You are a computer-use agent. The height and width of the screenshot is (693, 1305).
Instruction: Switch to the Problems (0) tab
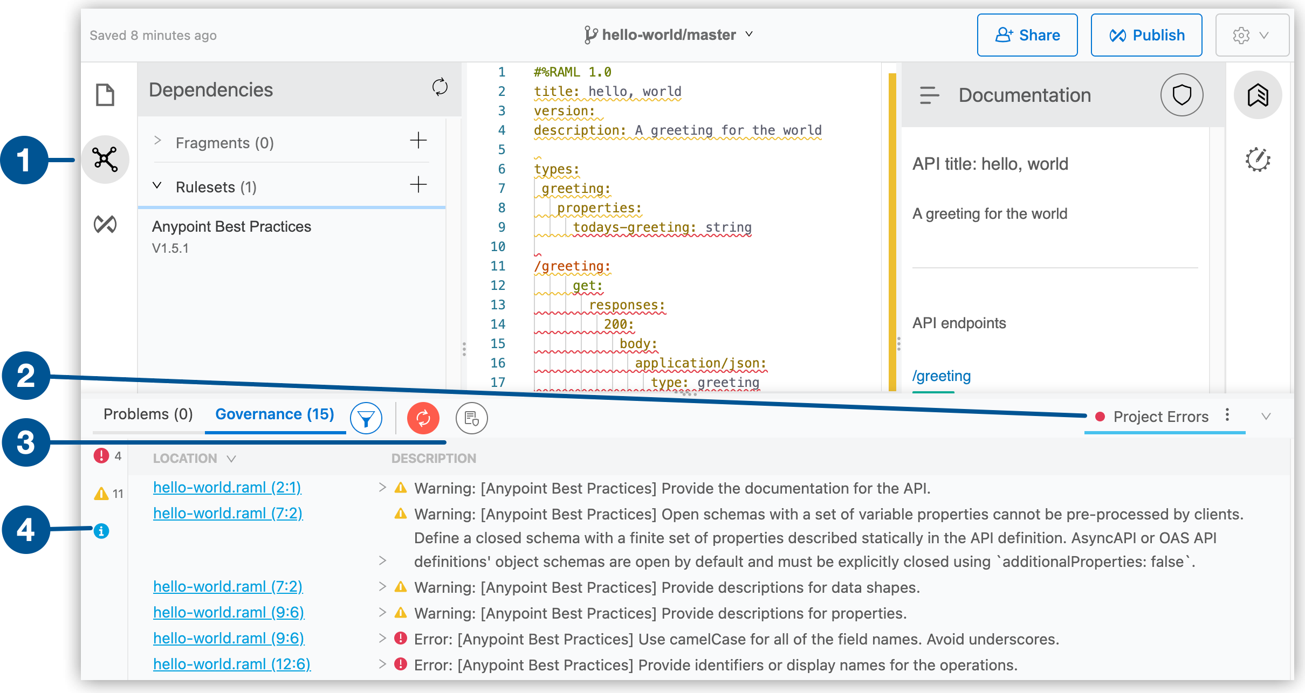(147, 417)
